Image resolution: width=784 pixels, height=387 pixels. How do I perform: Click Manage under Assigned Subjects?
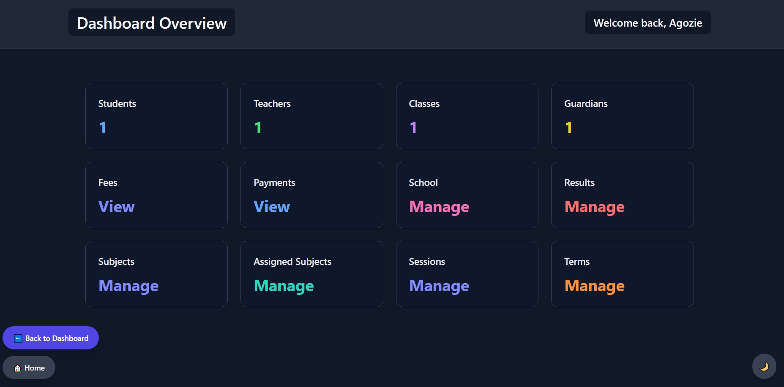click(x=284, y=286)
